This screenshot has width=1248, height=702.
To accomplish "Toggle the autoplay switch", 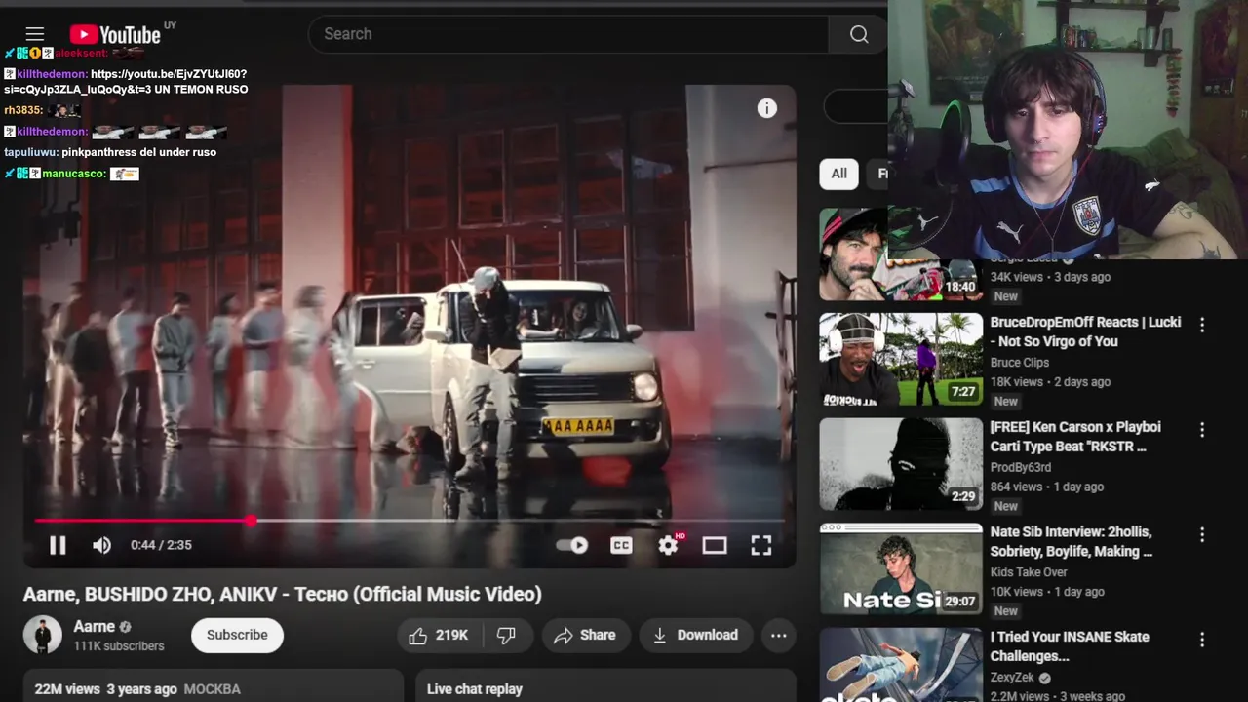I will pyautogui.click(x=572, y=545).
